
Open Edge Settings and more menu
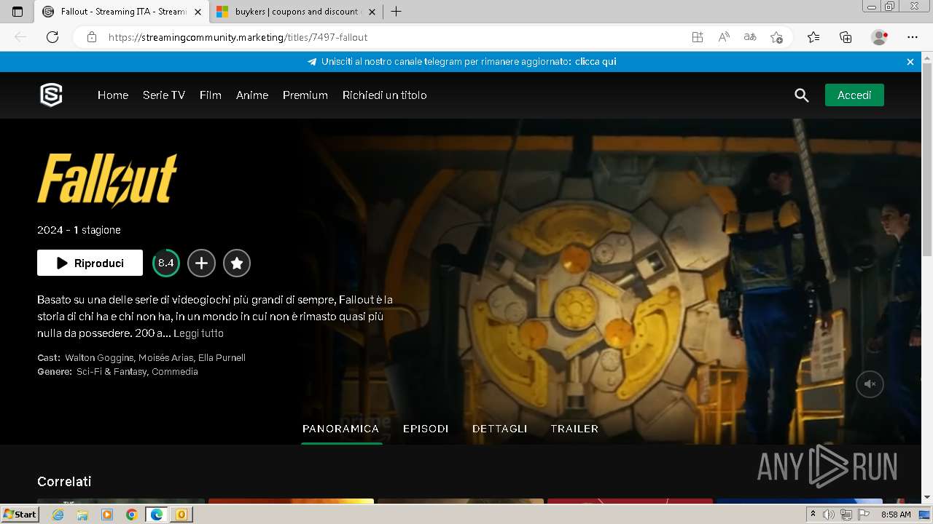[913, 37]
